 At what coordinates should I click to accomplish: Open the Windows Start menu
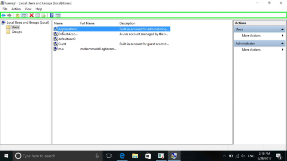pyautogui.click(x=6, y=156)
